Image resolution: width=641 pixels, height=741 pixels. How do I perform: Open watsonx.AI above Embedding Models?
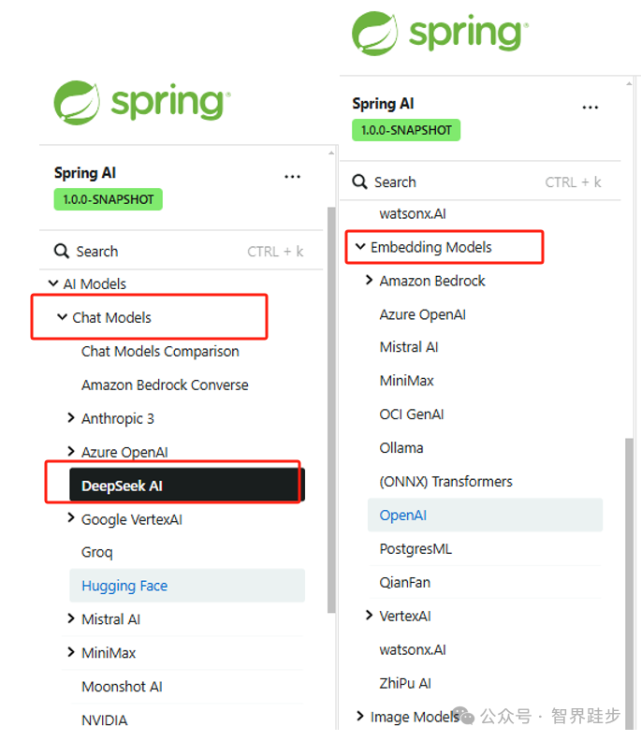413,213
